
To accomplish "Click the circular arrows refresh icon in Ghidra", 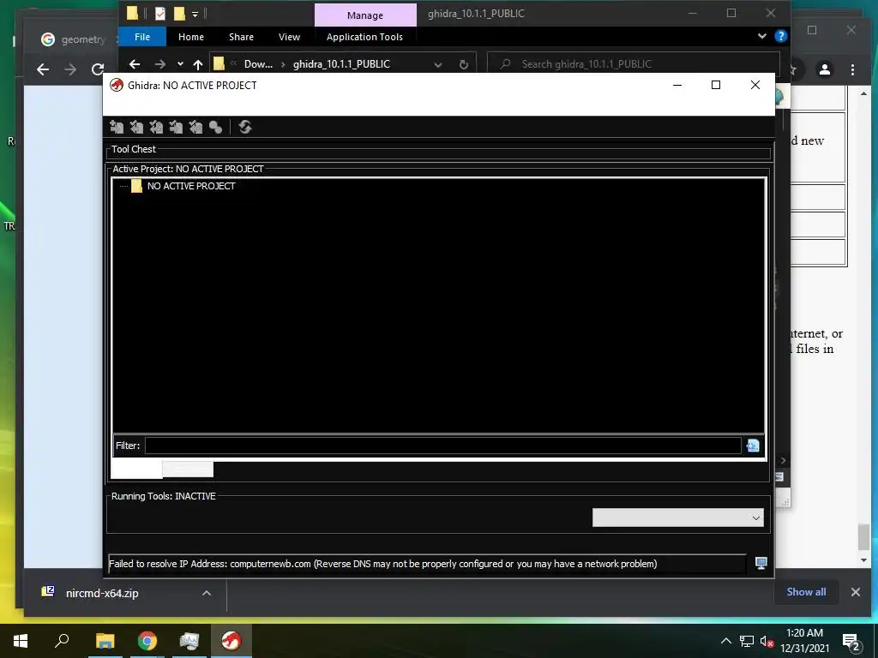I will [x=244, y=127].
